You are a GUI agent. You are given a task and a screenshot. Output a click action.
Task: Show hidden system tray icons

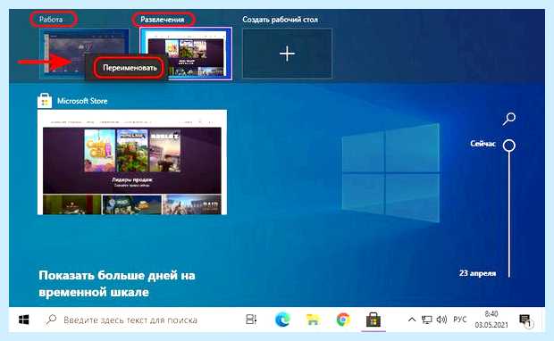pos(412,320)
